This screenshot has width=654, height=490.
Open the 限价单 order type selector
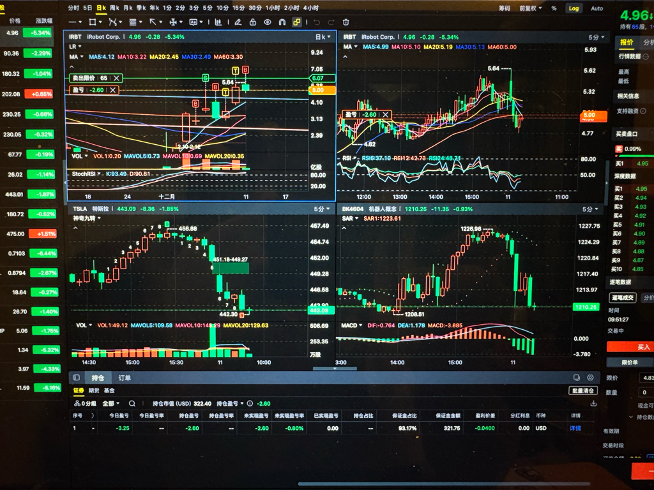click(630, 362)
